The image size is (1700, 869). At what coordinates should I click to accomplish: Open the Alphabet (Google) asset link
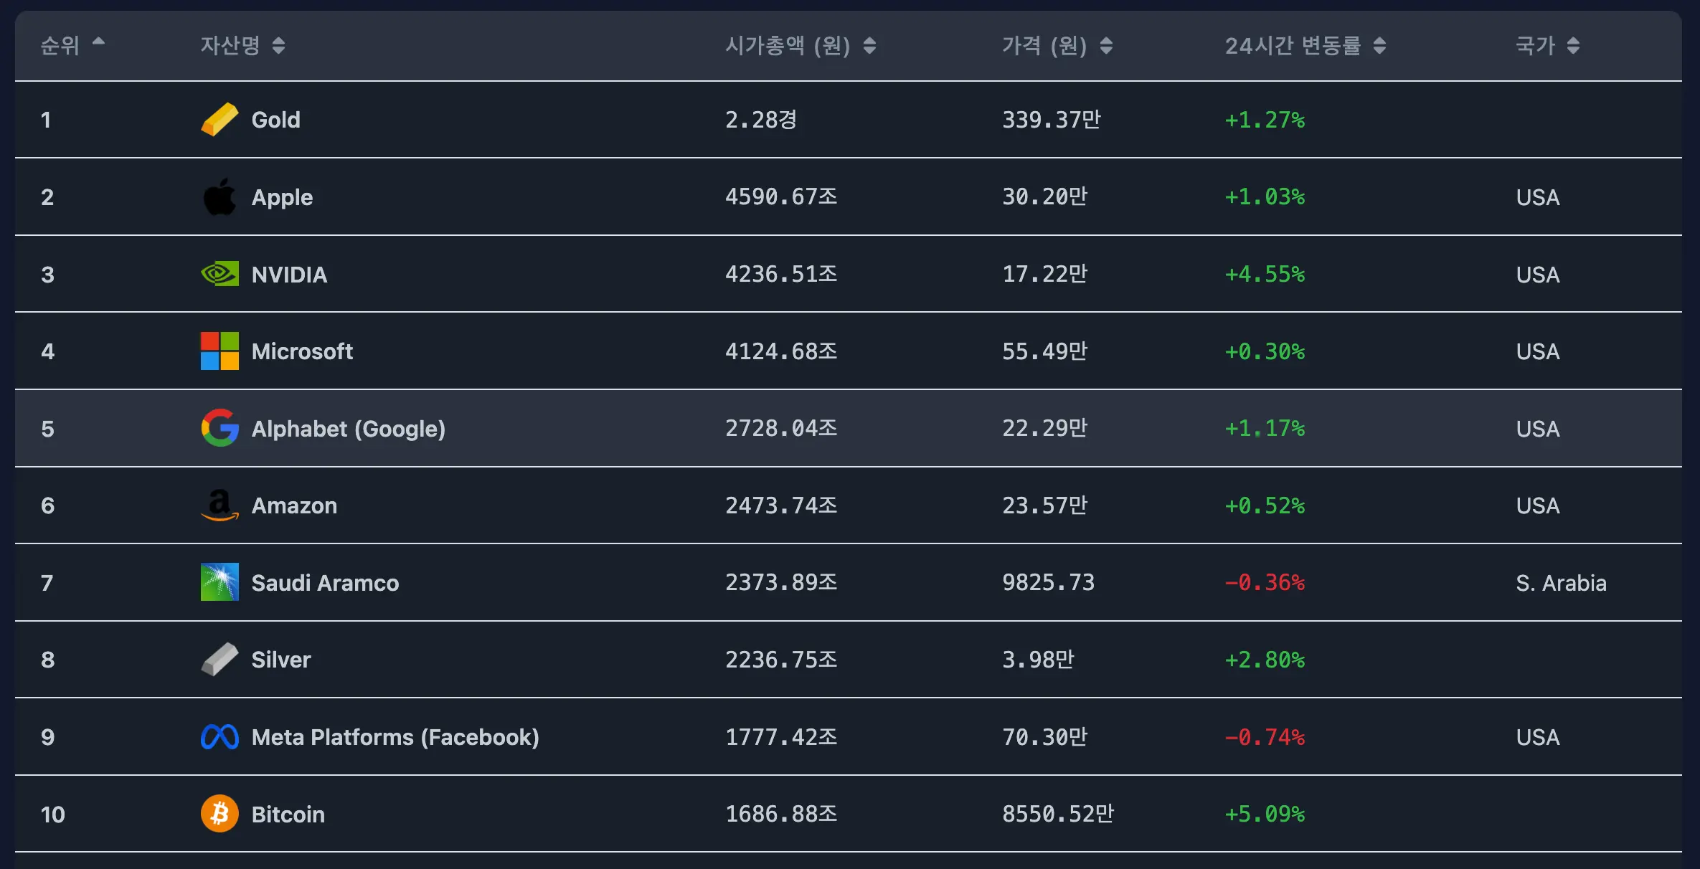click(x=349, y=429)
